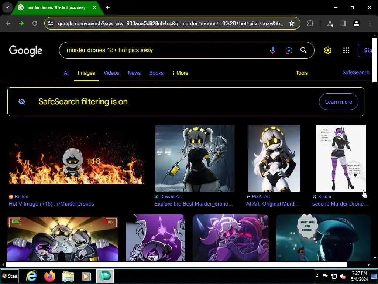The width and height of the screenshot is (378, 284).
Task: Click the URL address bar
Action: point(170,23)
